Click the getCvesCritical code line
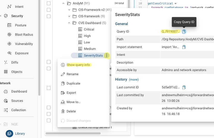The height and width of the screenshot is (138, 214). click(x=162, y=3)
